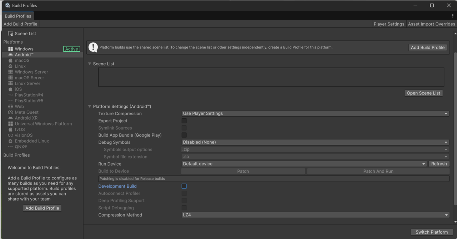Select the Meta Quest platform
457x239 pixels.
coord(26,112)
